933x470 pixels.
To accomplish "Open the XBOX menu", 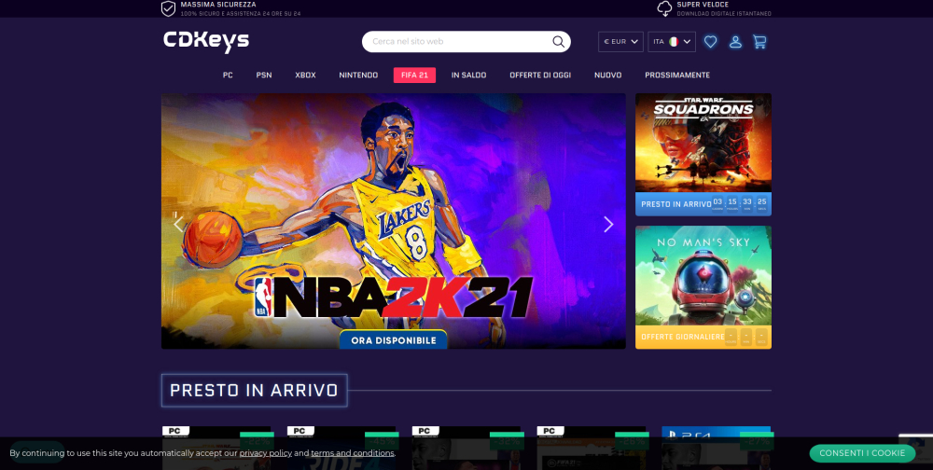I will point(305,75).
